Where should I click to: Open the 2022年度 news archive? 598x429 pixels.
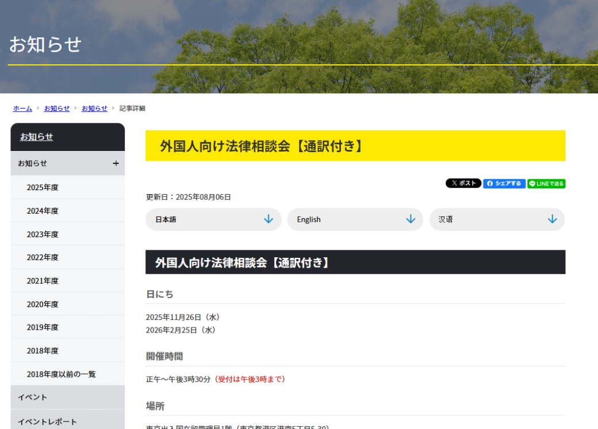(x=43, y=257)
